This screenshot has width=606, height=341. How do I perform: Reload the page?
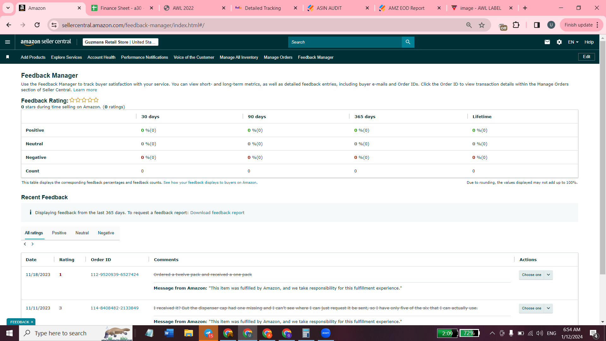point(37,25)
